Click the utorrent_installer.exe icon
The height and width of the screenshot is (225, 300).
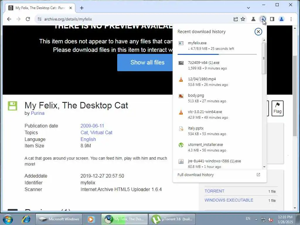point(181,145)
